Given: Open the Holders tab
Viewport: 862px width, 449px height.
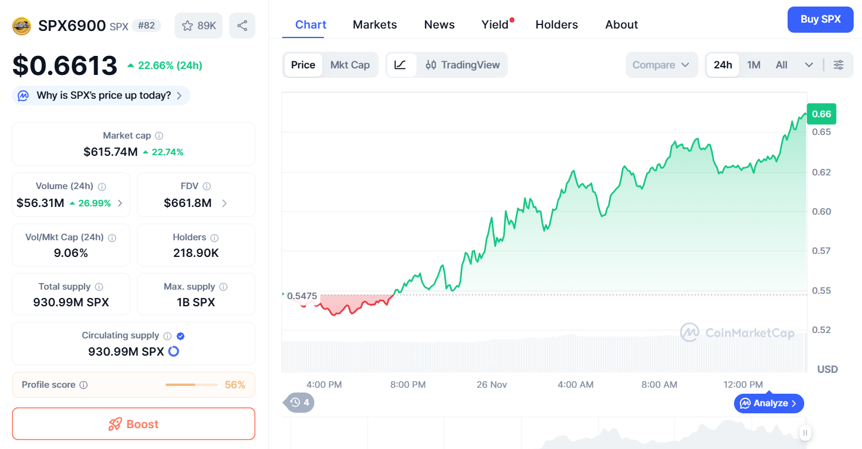Looking at the screenshot, I should click(x=557, y=24).
